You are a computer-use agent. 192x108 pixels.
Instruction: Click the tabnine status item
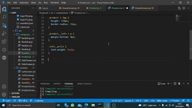tap(39, 101)
